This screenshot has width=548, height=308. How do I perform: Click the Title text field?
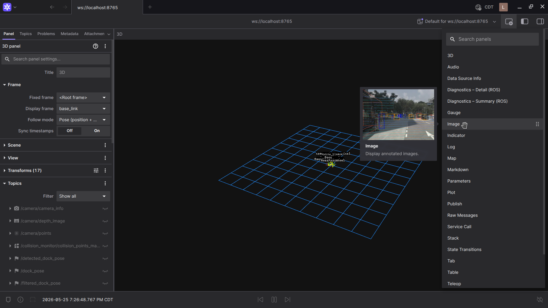point(83,72)
